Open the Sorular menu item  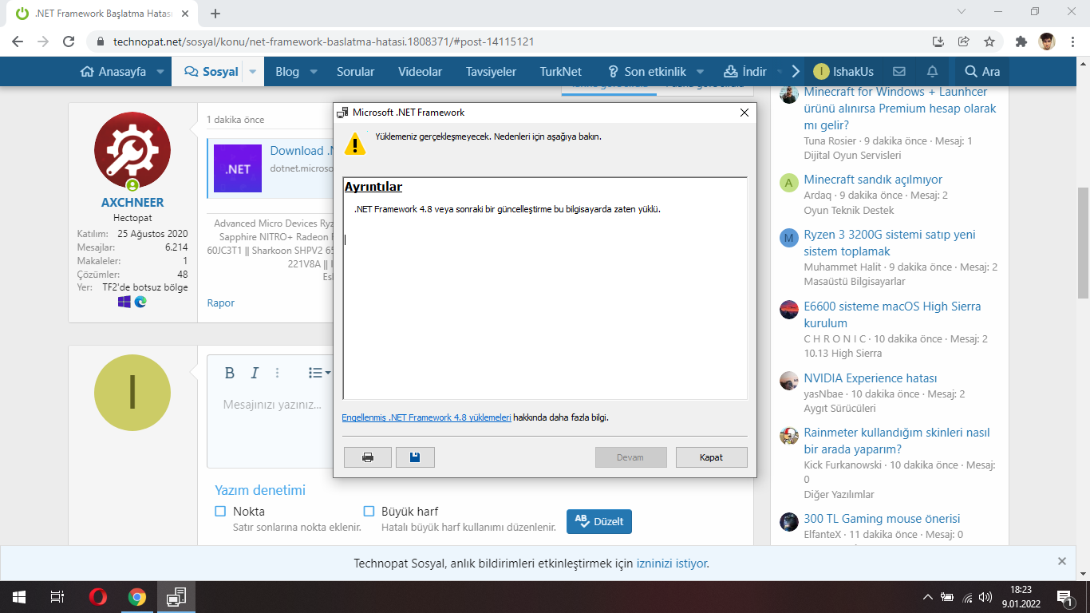point(355,72)
